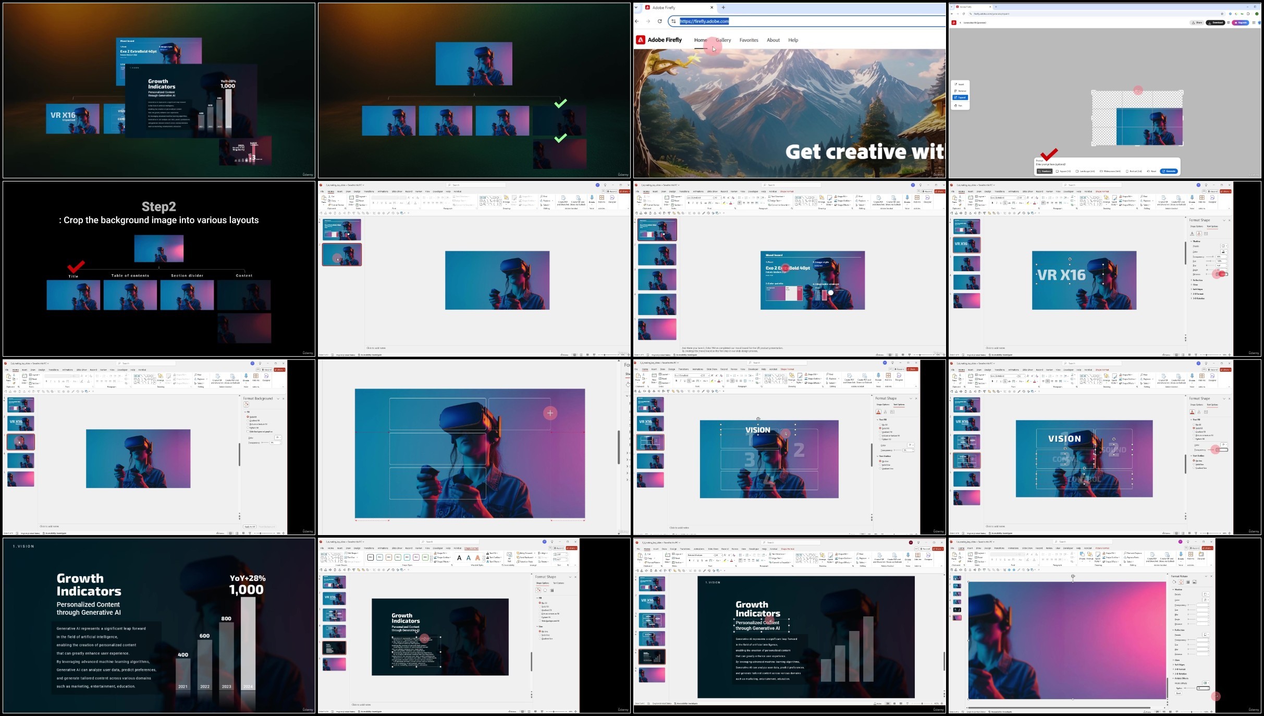Reload the page in the Firefly homepage browser

tap(660, 21)
